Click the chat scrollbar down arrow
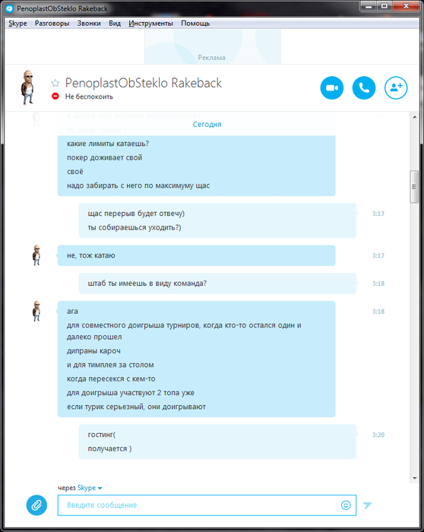Screen dimensions: 424x532 pos(415,478)
